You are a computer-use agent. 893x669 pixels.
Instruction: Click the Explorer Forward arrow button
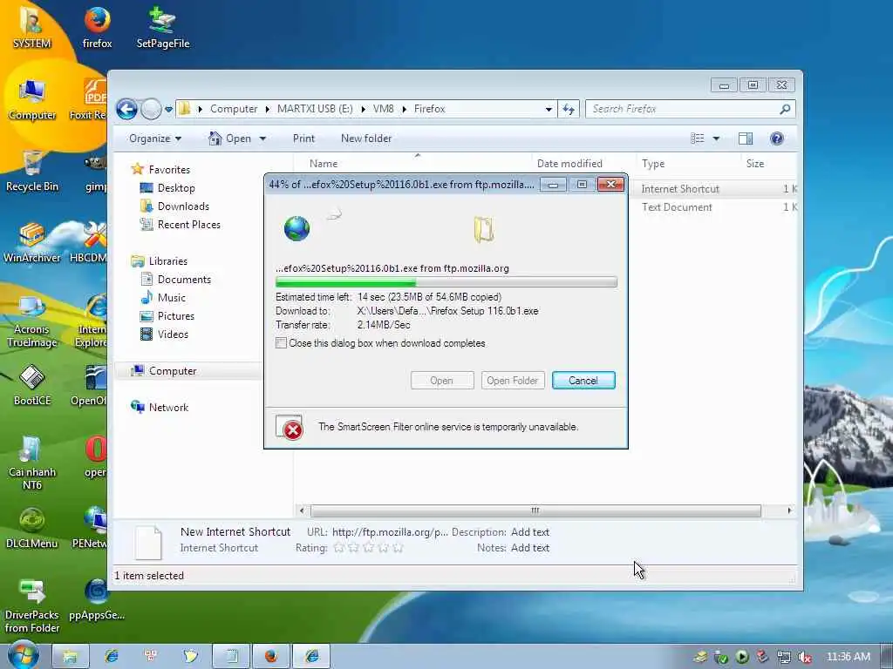151,109
